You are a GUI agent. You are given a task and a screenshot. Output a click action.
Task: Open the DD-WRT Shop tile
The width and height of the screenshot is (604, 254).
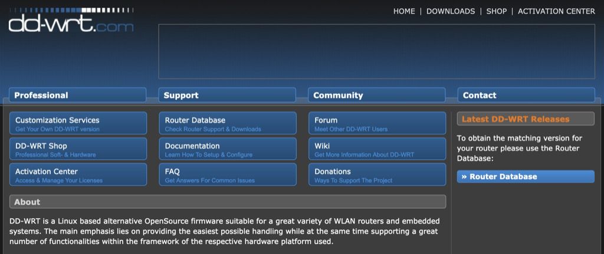pos(78,149)
